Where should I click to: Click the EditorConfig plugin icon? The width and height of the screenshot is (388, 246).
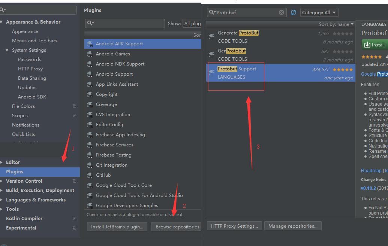[90, 125]
